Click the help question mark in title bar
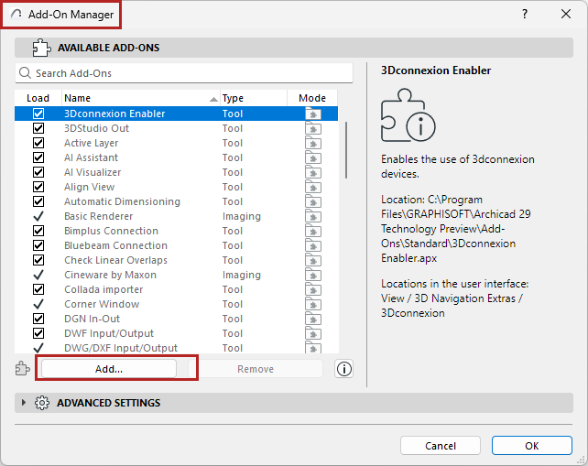The image size is (588, 466). pos(525,15)
